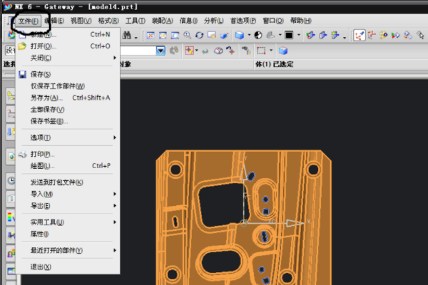Viewport: 428px width, 285px height.
Task: Choose Save As (另存为) from File menu
Action: [x=47, y=98]
